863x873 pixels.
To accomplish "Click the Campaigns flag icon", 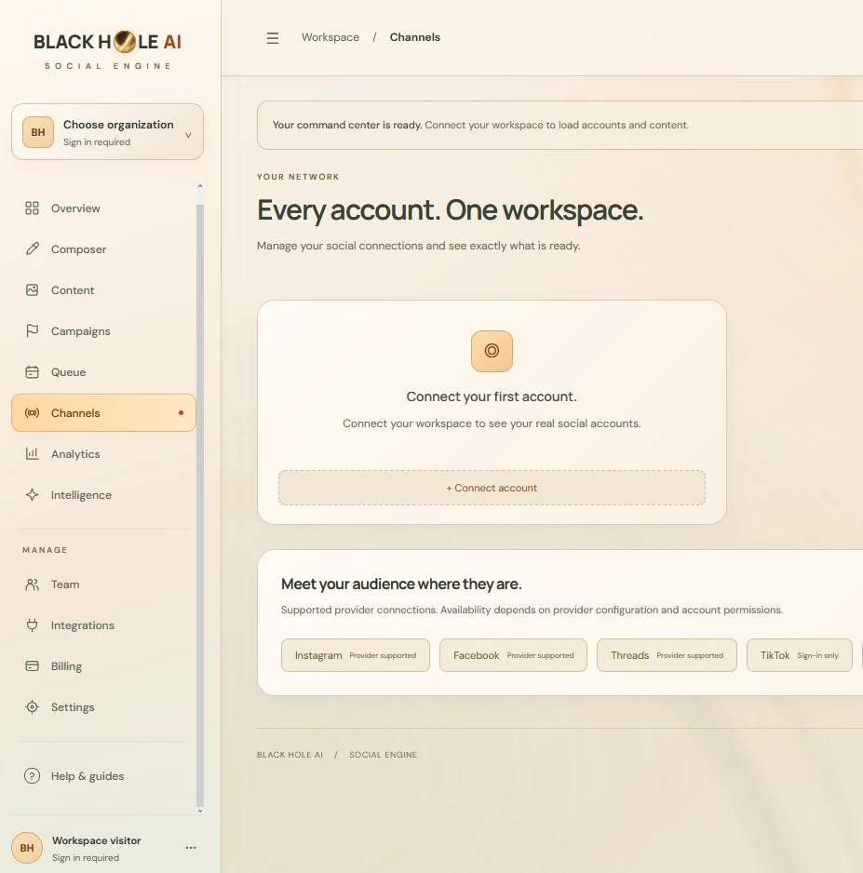I will 32,330.
